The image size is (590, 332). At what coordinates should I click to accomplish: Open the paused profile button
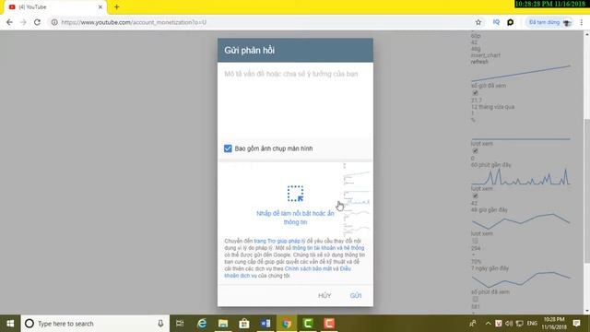coord(549,22)
